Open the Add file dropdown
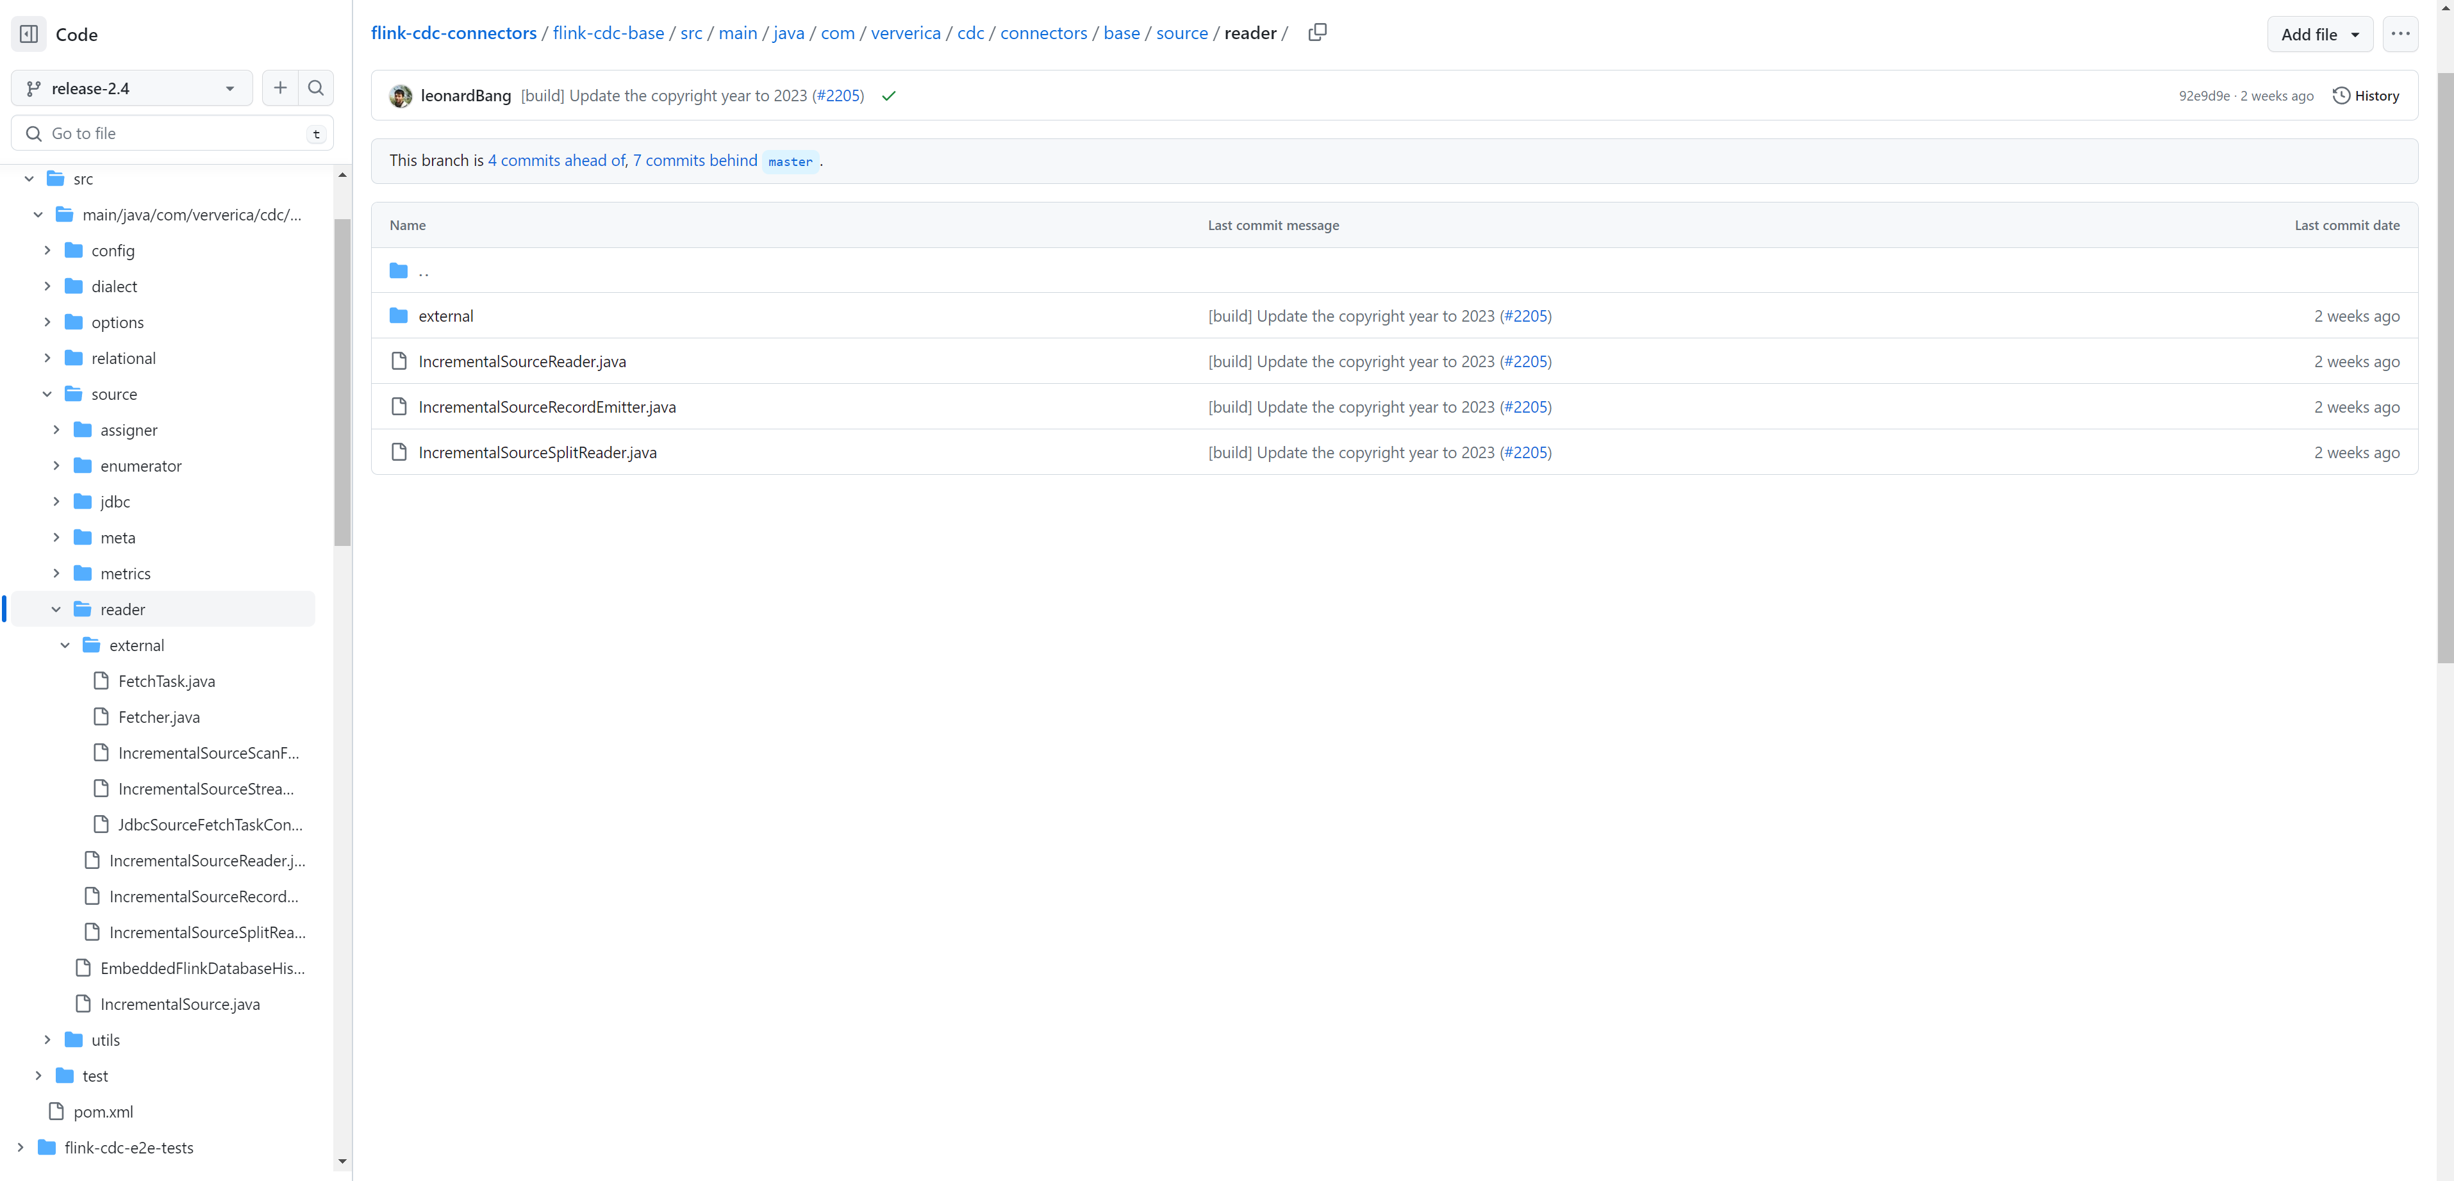This screenshot has height=1181, width=2454. pos(2319,35)
